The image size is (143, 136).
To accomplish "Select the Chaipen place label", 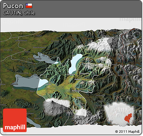I will (30, 113).
